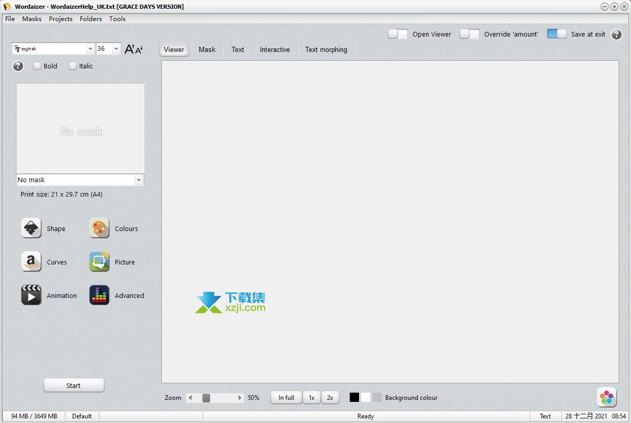Expand the font name dropdown
The height and width of the screenshot is (423, 631).
(x=91, y=49)
